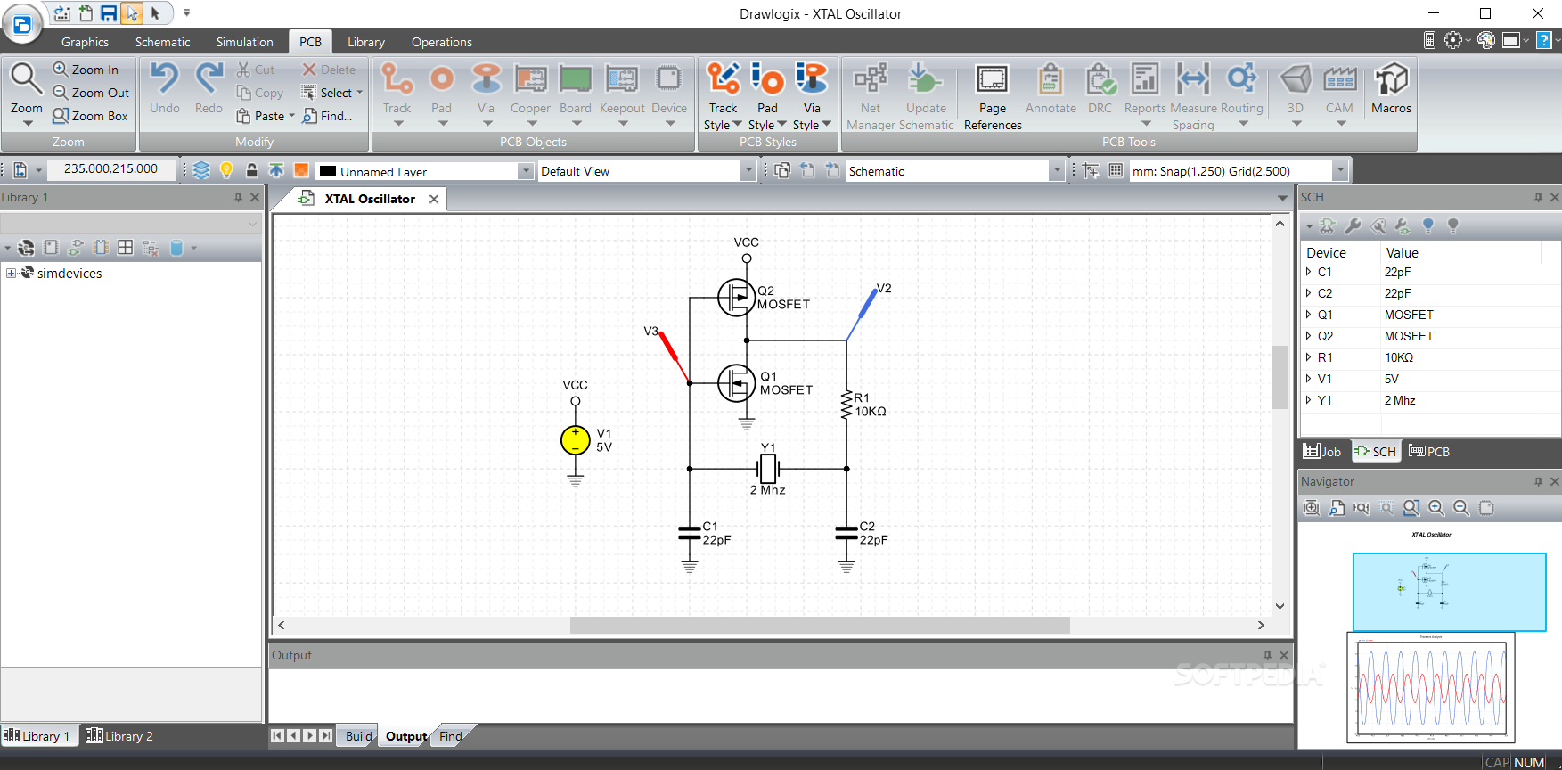The height and width of the screenshot is (770, 1562).
Task: Switch to the PCB panel tab
Action: point(1429,452)
